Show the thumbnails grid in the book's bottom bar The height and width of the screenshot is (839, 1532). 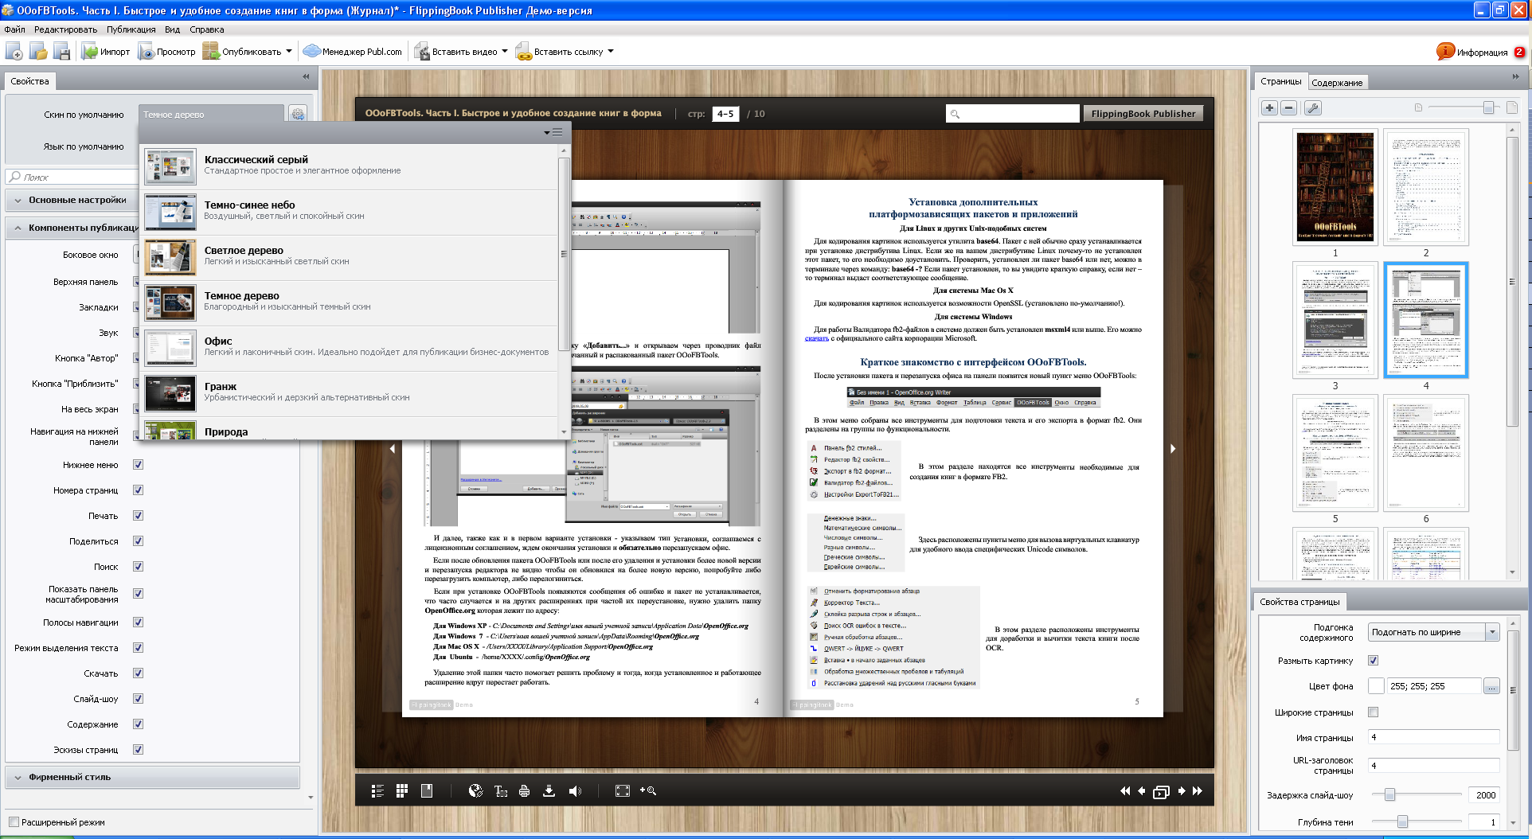pyautogui.click(x=402, y=790)
